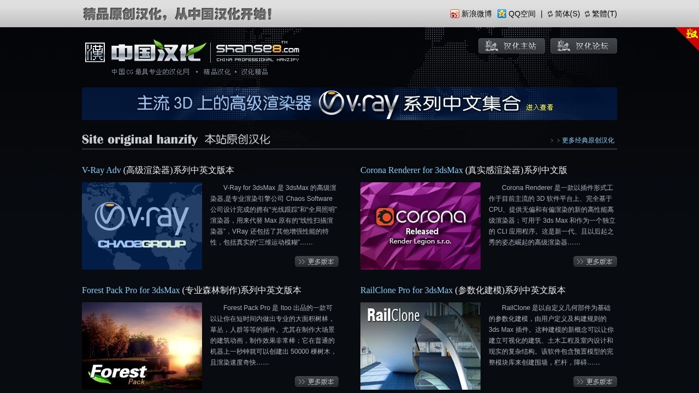Screen dimensions: 699x393
Task: Click 更多版本 under the V-Ray description
Action: coord(317,261)
